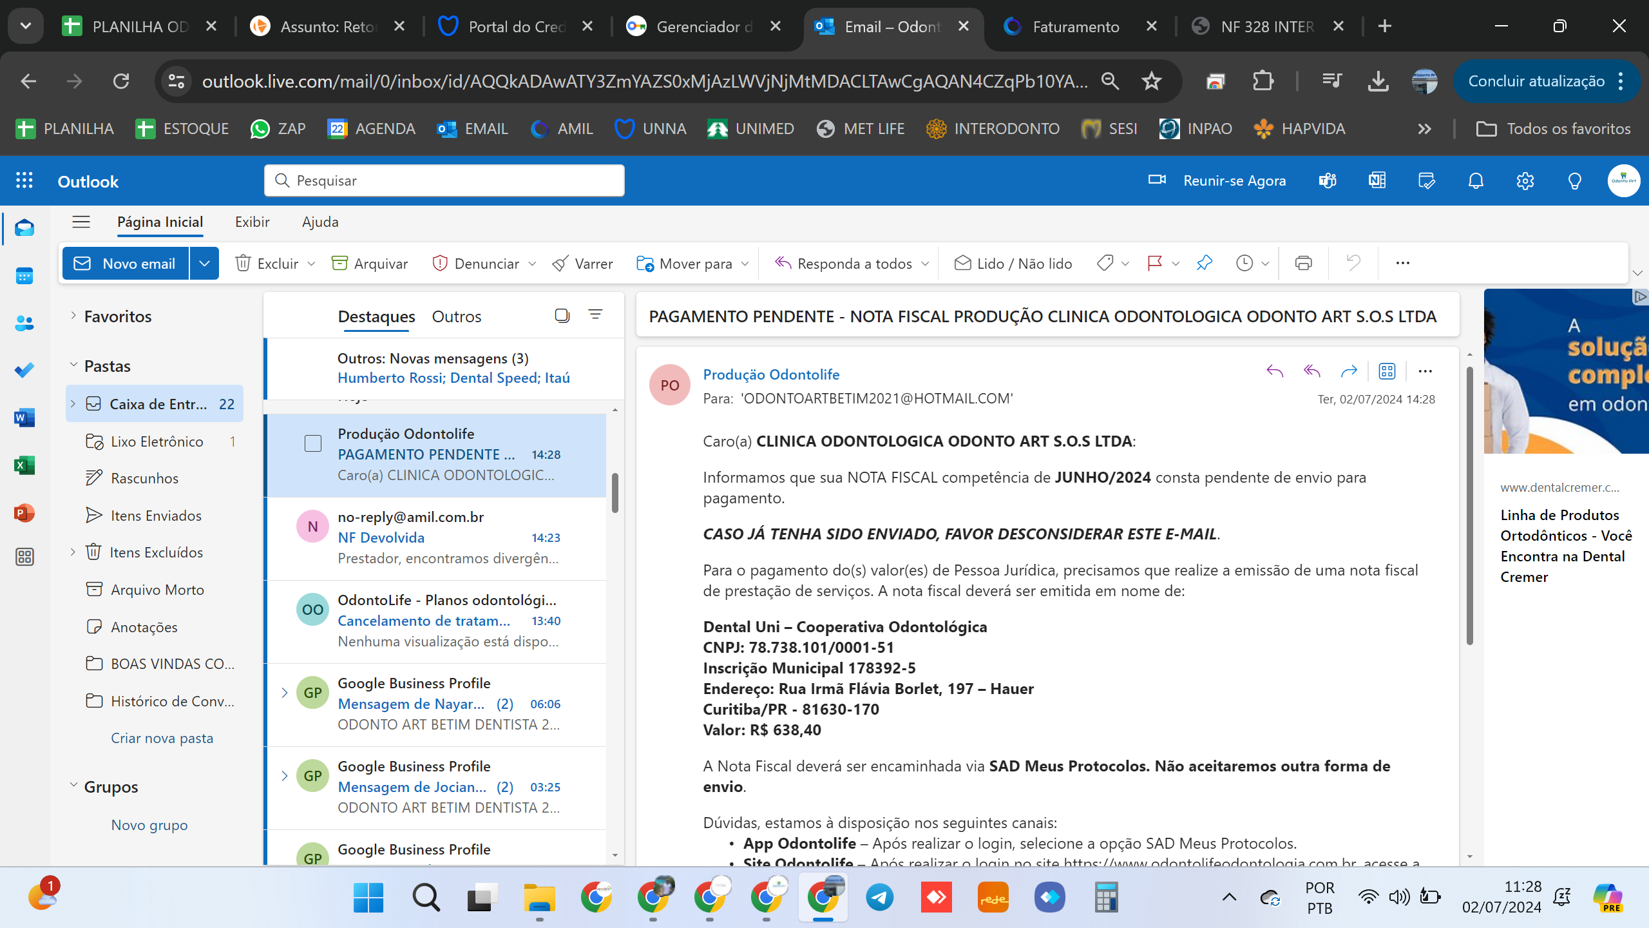Switch to the Outros tab

click(x=456, y=316)
